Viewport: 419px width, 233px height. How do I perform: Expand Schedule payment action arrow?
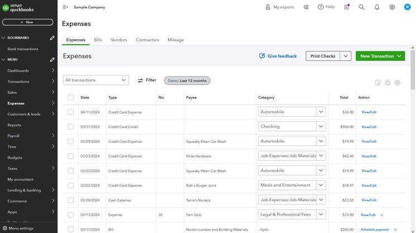[x=395, y=230]
